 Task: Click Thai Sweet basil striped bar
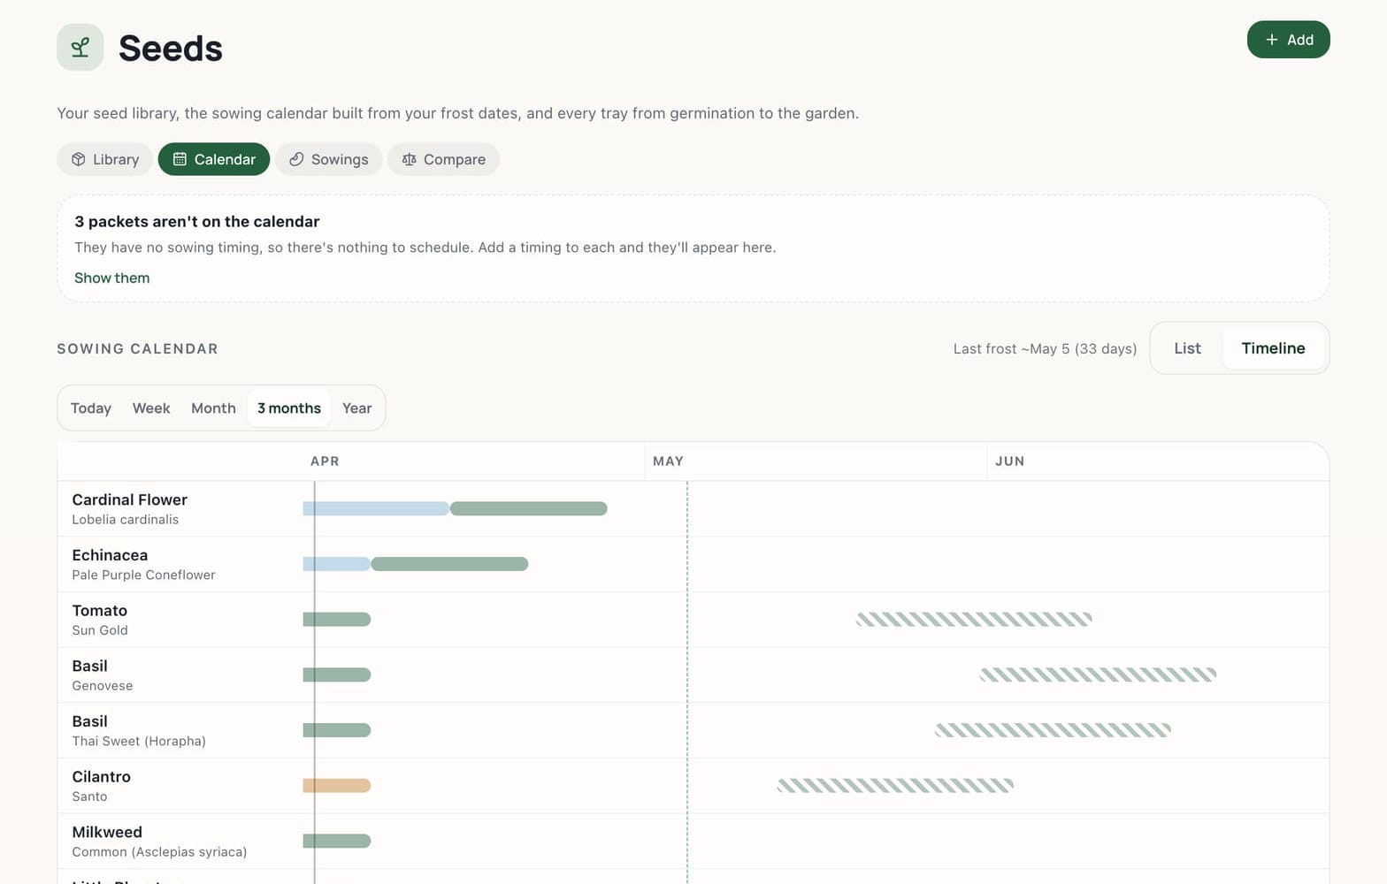click(x=1053, y=730)
